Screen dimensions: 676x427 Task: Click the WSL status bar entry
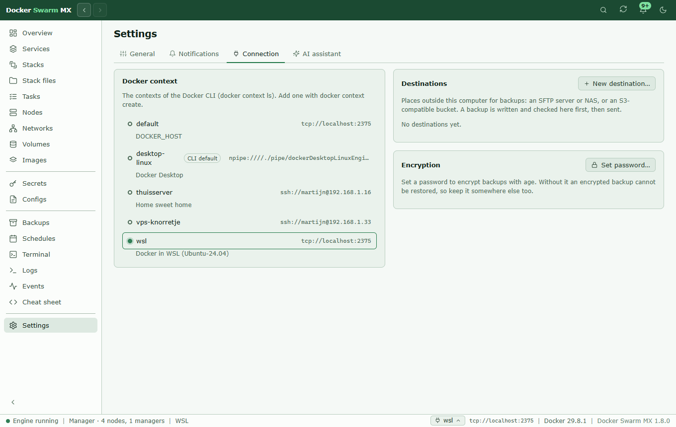tap(182, 421)
